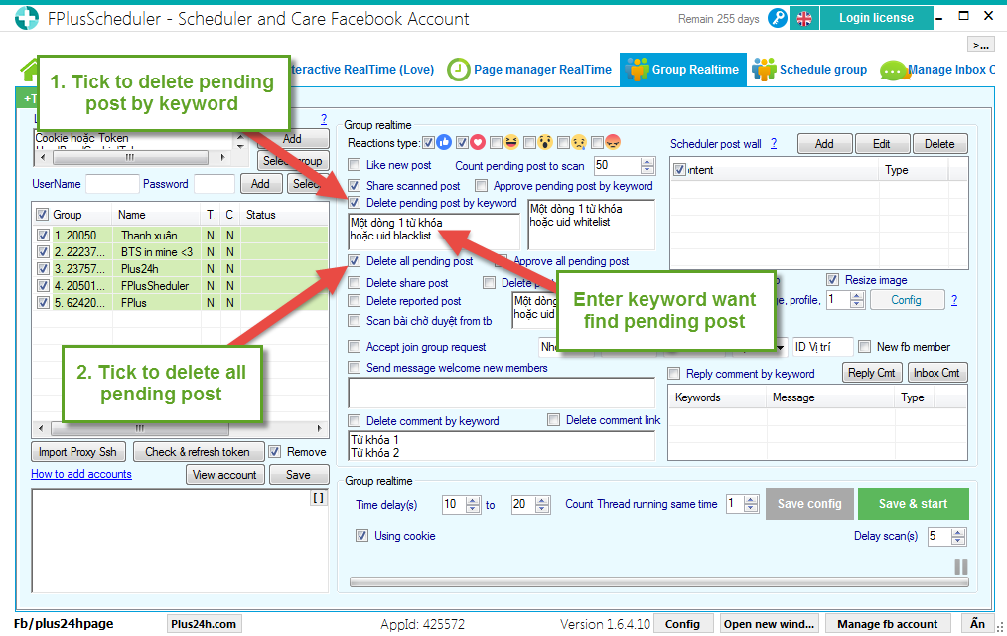Screen dimensions: 1007x636
Task: Open the Schedule group tab
Action: [x=809, y=70]
